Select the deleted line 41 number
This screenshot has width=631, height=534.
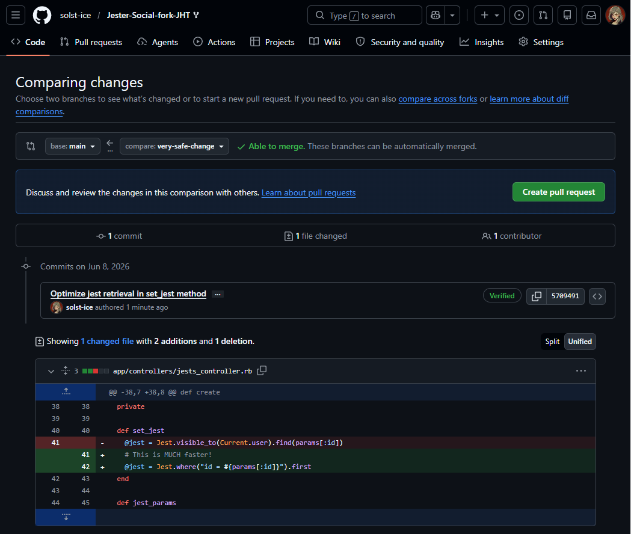55,443
